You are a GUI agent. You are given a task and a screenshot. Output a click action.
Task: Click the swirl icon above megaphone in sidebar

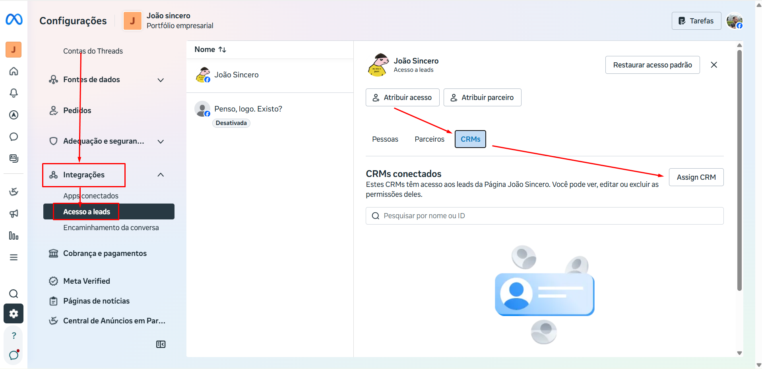[14, 192]
